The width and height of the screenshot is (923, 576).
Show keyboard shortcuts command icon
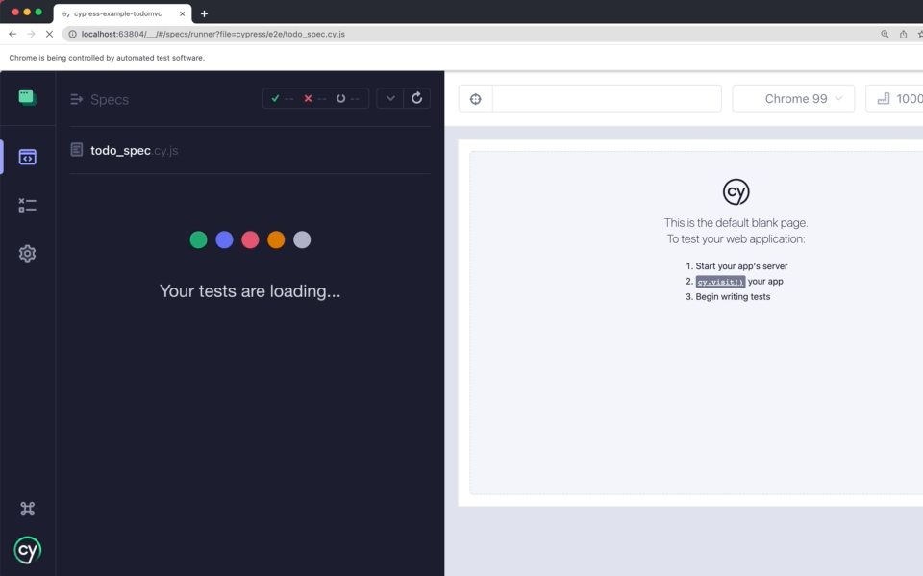click(x=27, y=509)
